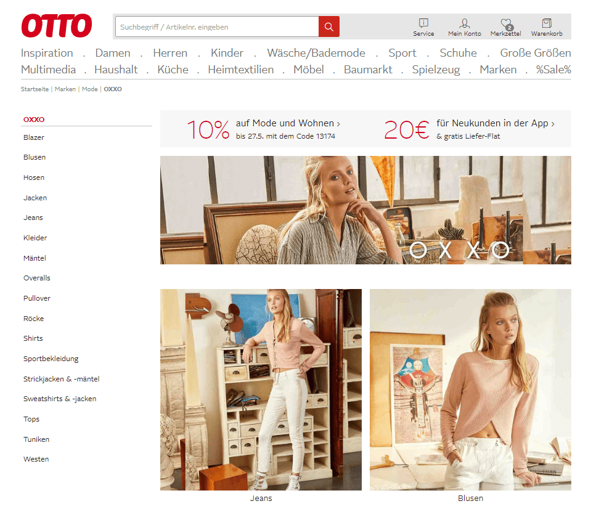Select Mäntel in the sidebar
Image resolution: width=591 pixels, height=509 pixels.
[35, 258]
